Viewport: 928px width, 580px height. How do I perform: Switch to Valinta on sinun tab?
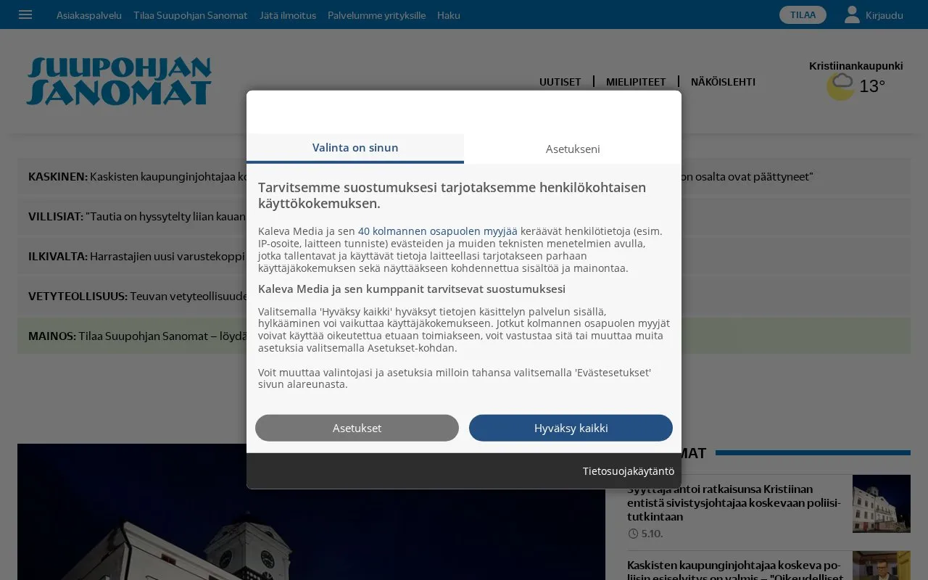[x=355, y=148]
